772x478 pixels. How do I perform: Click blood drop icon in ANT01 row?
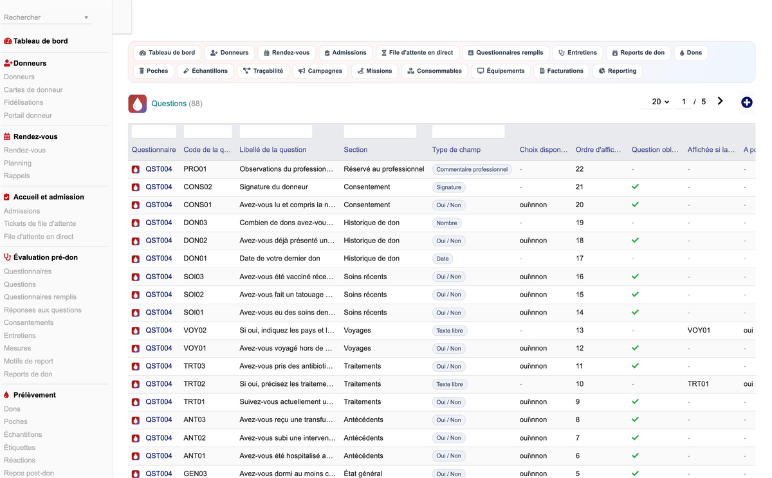pyautogui.click(x=136, y=455)
